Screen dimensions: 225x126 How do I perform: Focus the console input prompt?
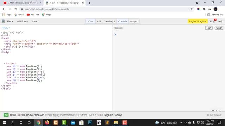(169, 34)
